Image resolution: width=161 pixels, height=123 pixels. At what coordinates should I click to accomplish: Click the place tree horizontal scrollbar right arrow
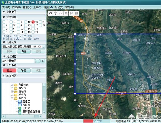tap(41, 116)
